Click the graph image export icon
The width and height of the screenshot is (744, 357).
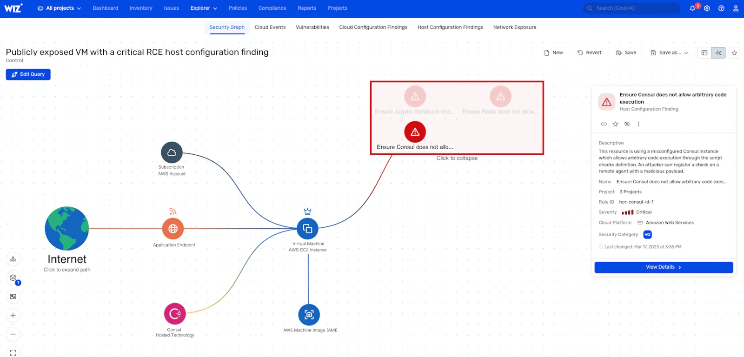coord(13,297)
